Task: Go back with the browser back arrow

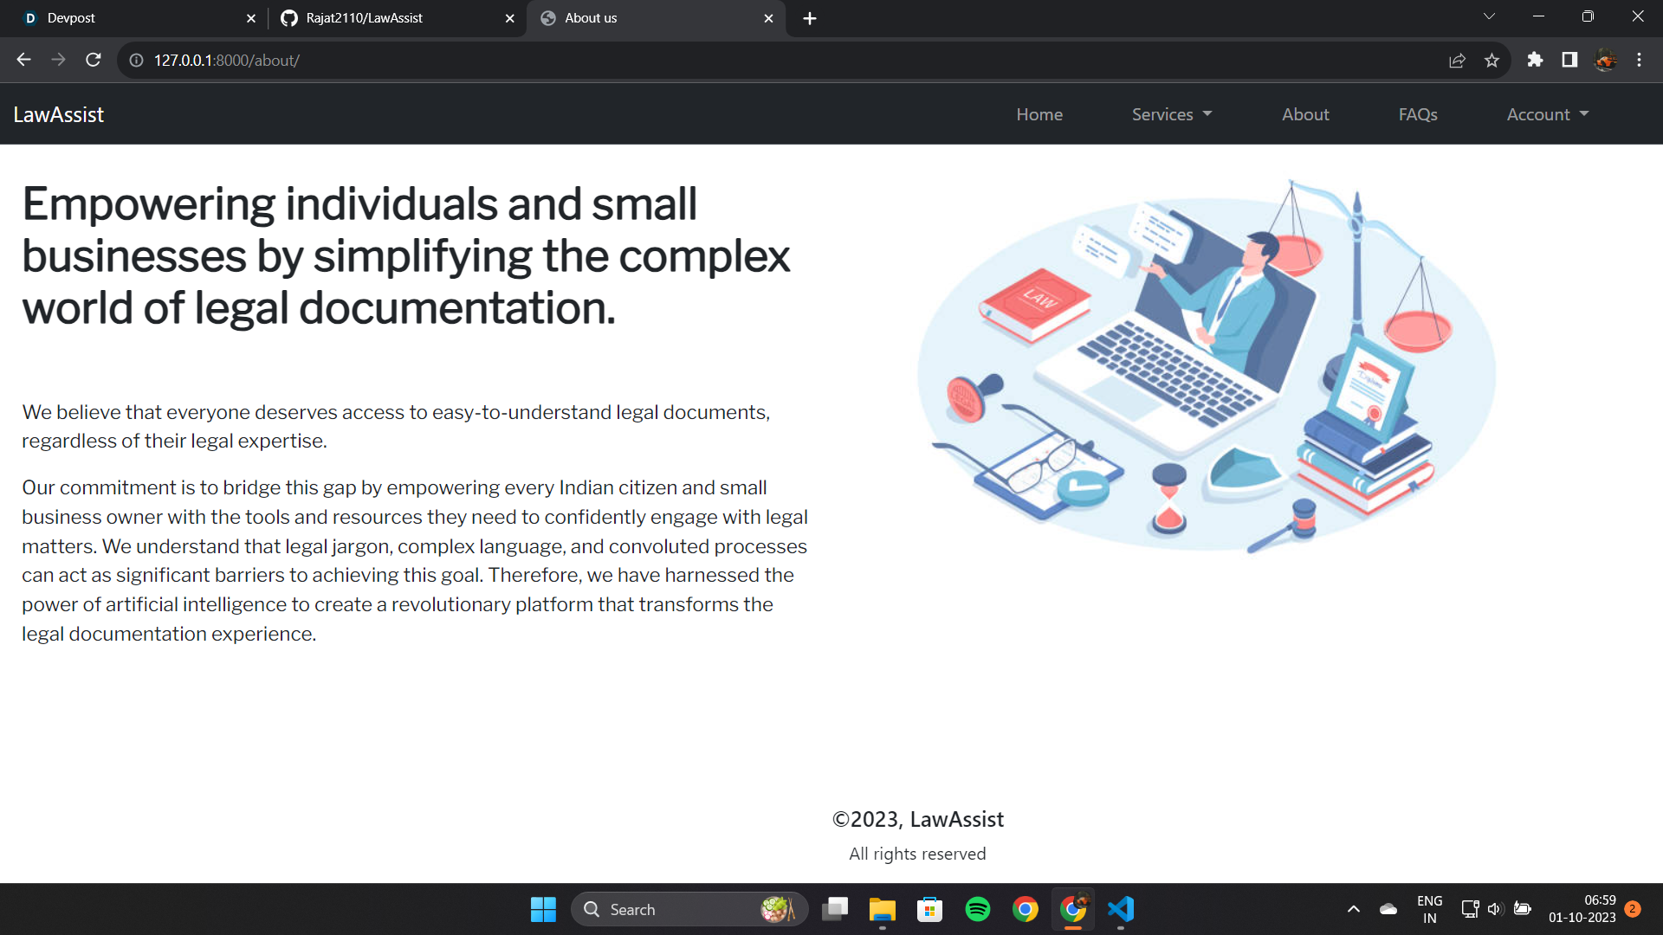Action: coord(23,60)
